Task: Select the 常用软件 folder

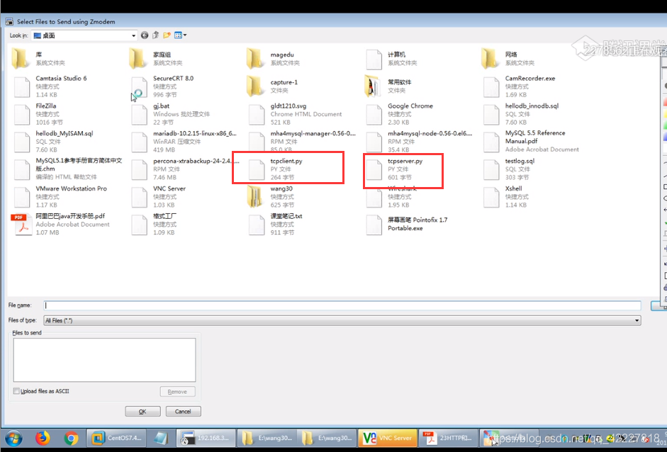Action: (388, 86)
